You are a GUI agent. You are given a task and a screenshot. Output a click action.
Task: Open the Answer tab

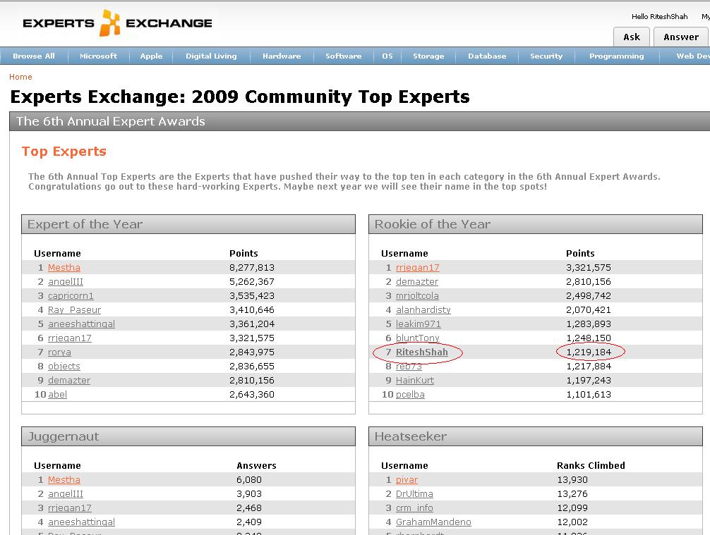(x=681, y=37)
